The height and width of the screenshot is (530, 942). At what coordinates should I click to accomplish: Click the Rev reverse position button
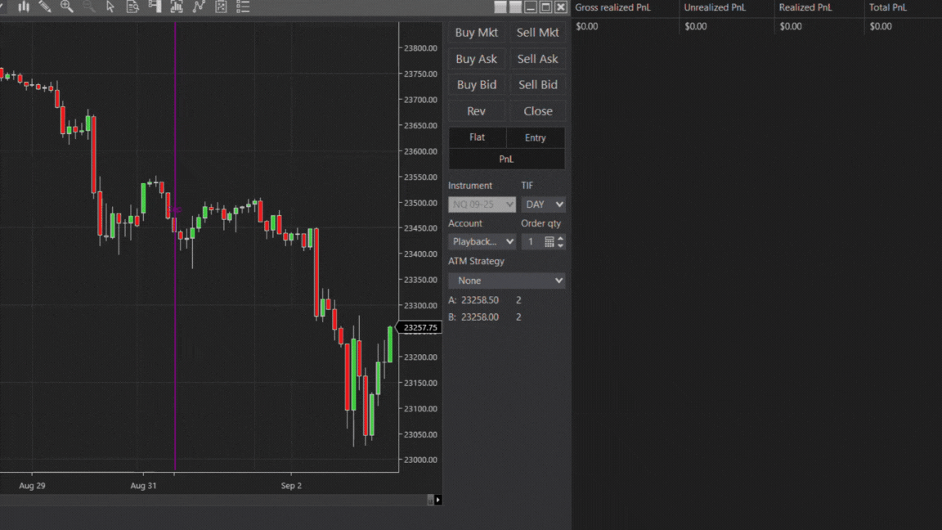coord(476,111)
